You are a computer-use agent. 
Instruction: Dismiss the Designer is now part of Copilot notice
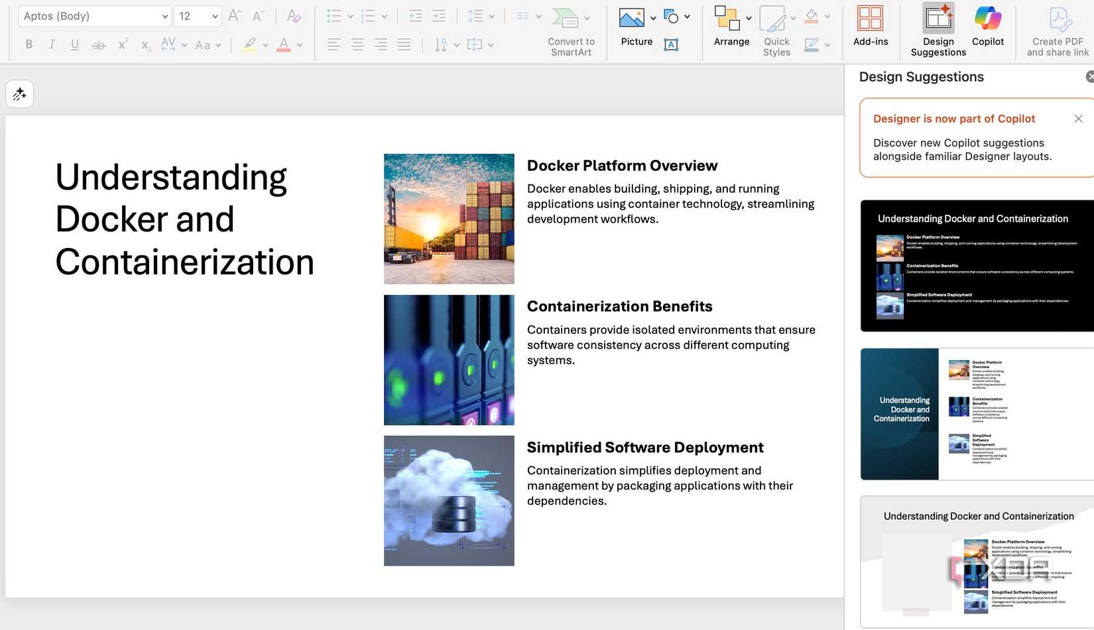click(1078, 119)
